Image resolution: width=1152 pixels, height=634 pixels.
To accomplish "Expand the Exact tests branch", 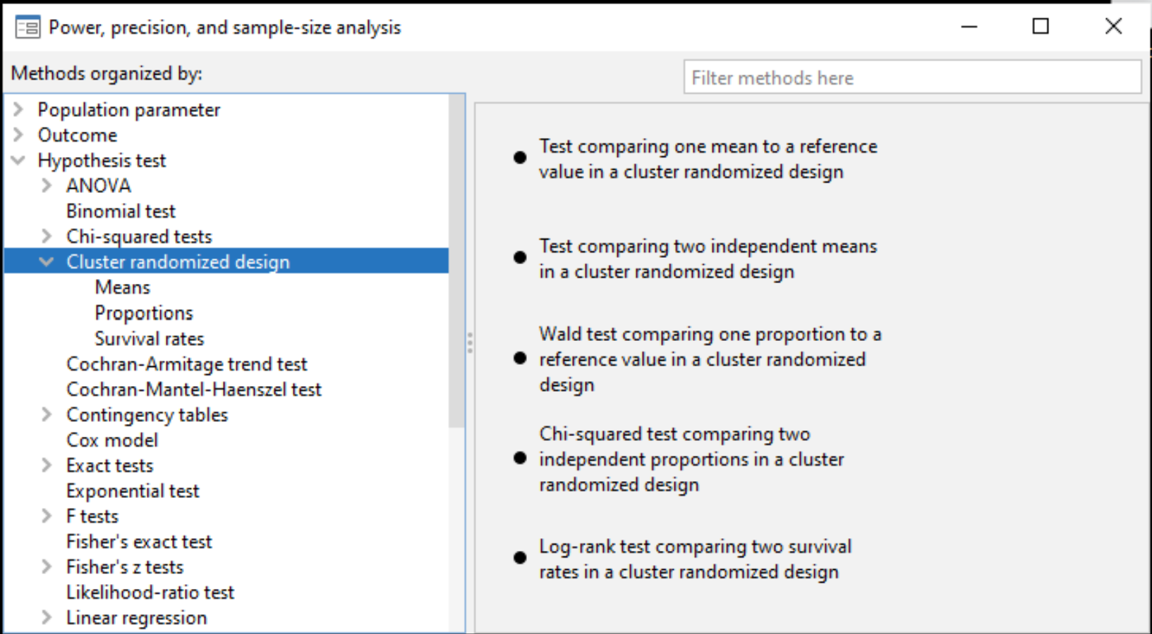I will [x=47, y=465].
